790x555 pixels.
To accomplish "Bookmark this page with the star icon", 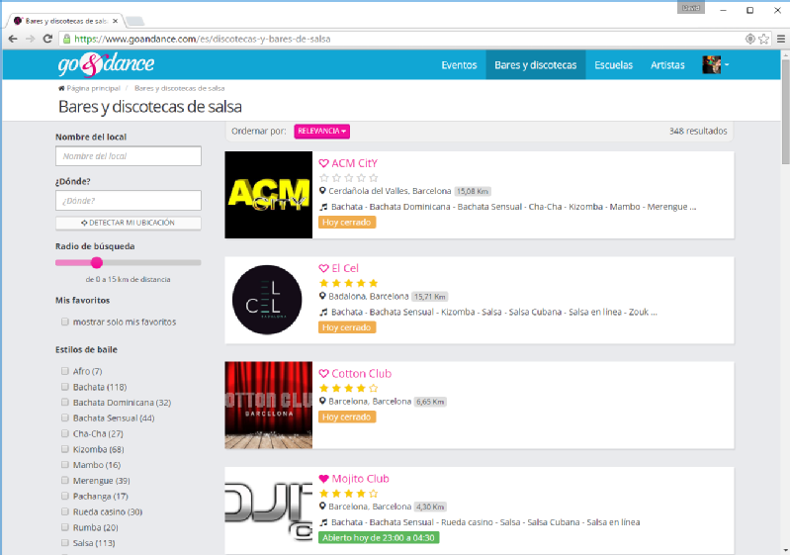I will (764, 39).
